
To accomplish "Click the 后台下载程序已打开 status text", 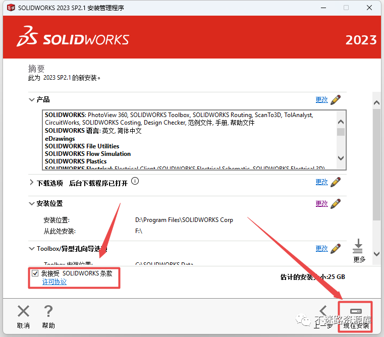I will 98,183.
